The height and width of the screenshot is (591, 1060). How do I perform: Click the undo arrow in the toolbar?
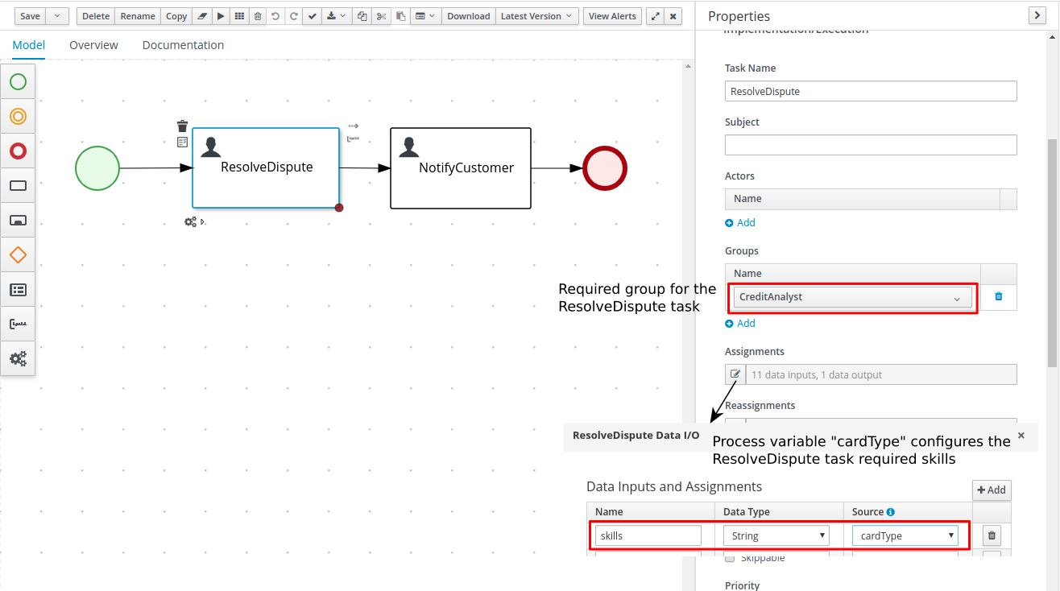click(x=275, y=16)
